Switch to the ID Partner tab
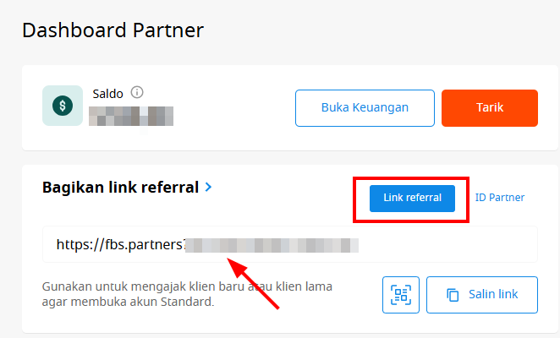This screenshot has width=560, height=338. [500, 198]
